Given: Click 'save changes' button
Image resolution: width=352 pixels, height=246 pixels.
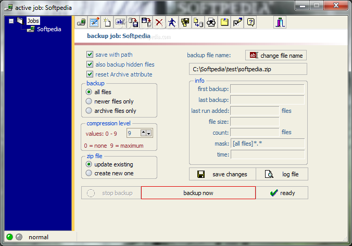Looking at the screenshot, I should [x=222, y=174].
